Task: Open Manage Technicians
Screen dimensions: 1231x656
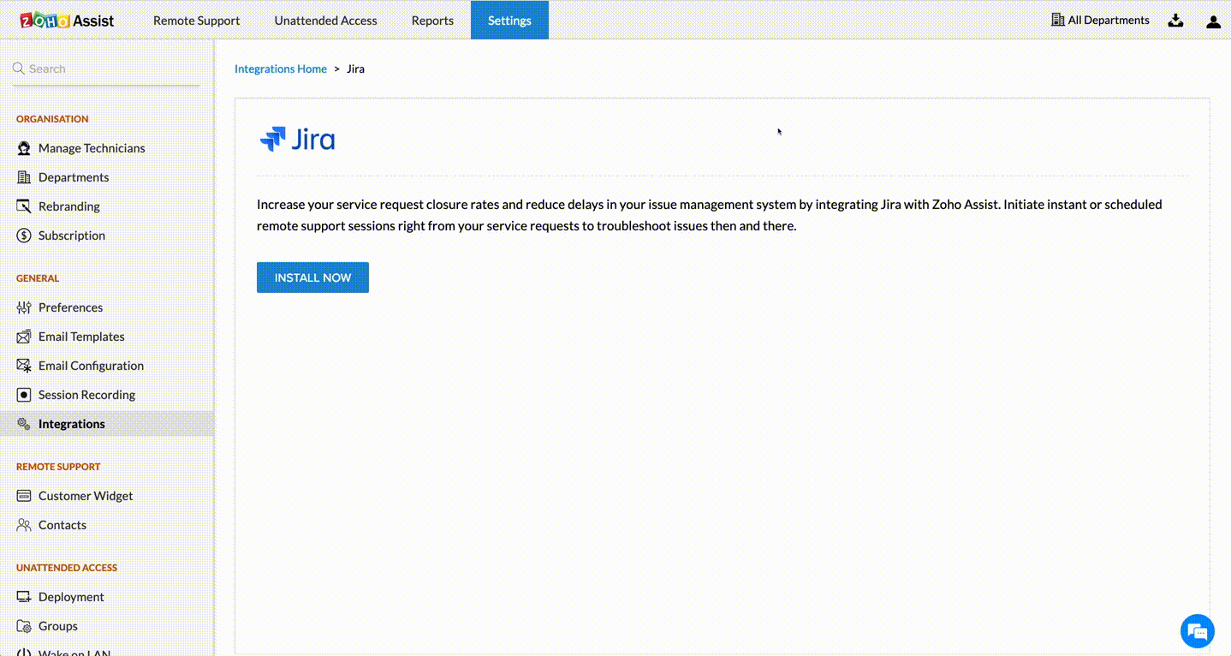Action: (92, 148)
